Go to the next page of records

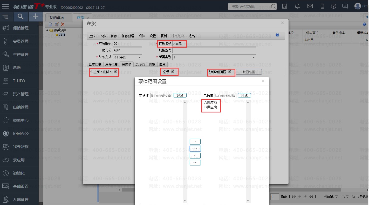[305, 196]
